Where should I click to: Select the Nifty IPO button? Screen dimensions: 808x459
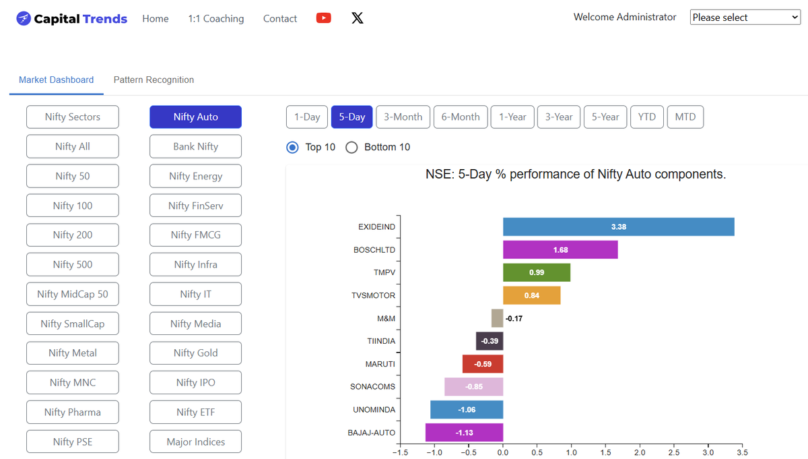pos(195,382)
